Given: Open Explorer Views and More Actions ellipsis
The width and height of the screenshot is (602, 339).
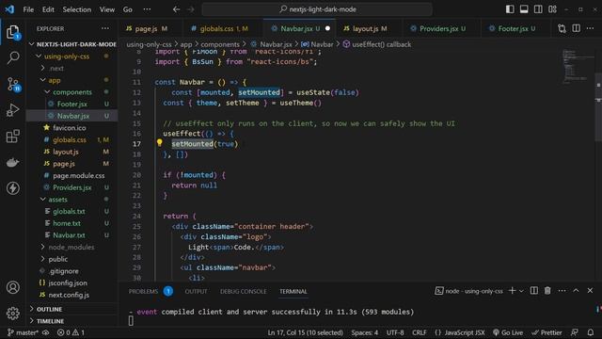Looking at the screenshot, I should (x=104, y=28).
